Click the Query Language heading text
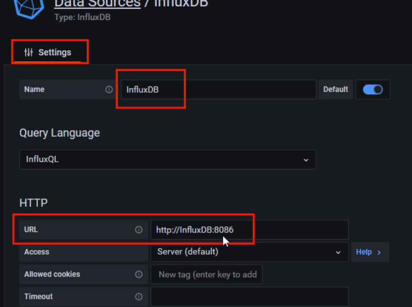The height and width of the screenshot is (307, 412). 59,133
